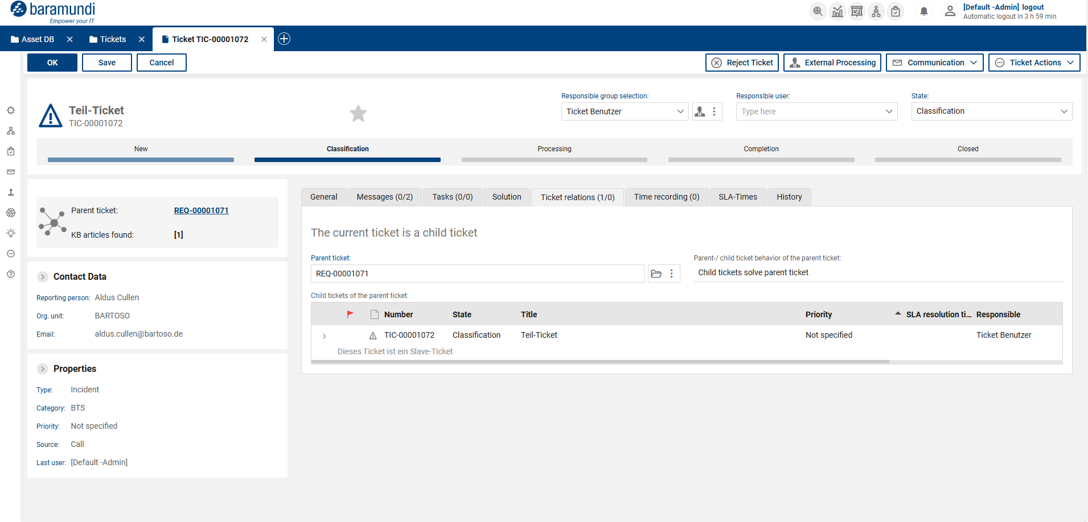
Task: Open the State dropdown showing Classification
Action: coord(991,111)
